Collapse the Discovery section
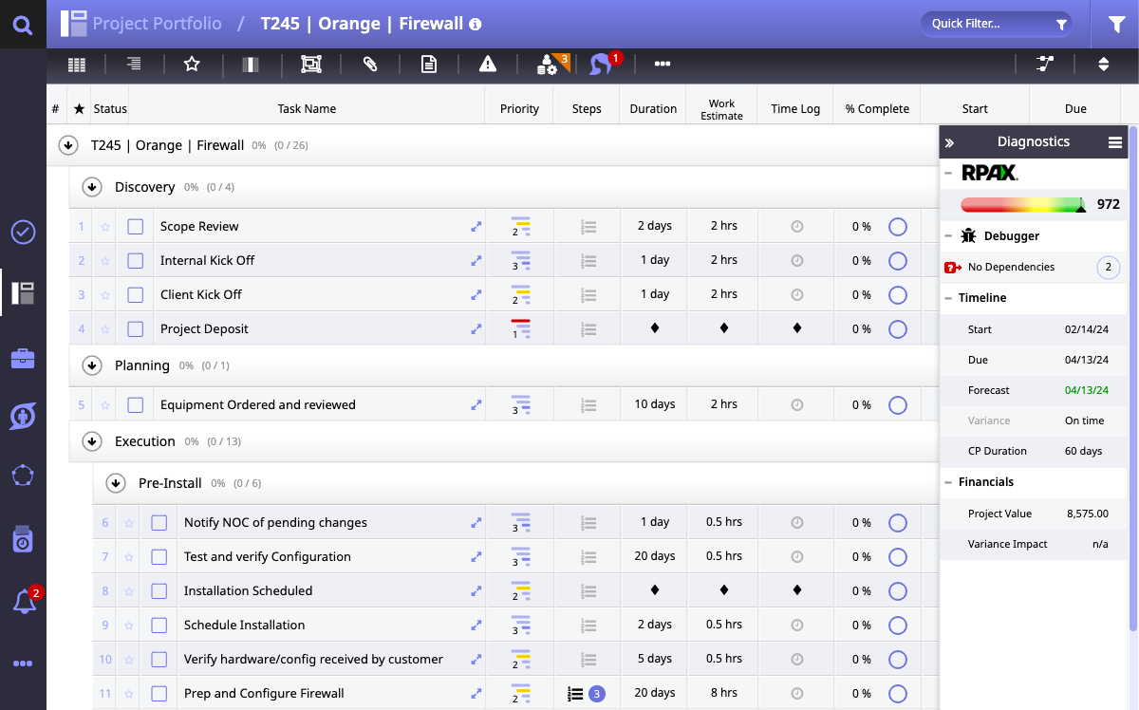Image resolution: width=1139 pixels, height=710 pixels. [92, 187]
